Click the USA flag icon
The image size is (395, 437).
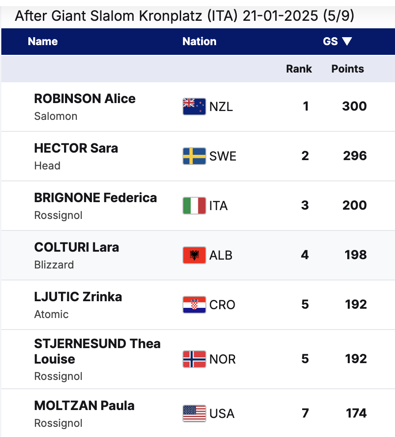pyautogui.click(x=194, y=414)
